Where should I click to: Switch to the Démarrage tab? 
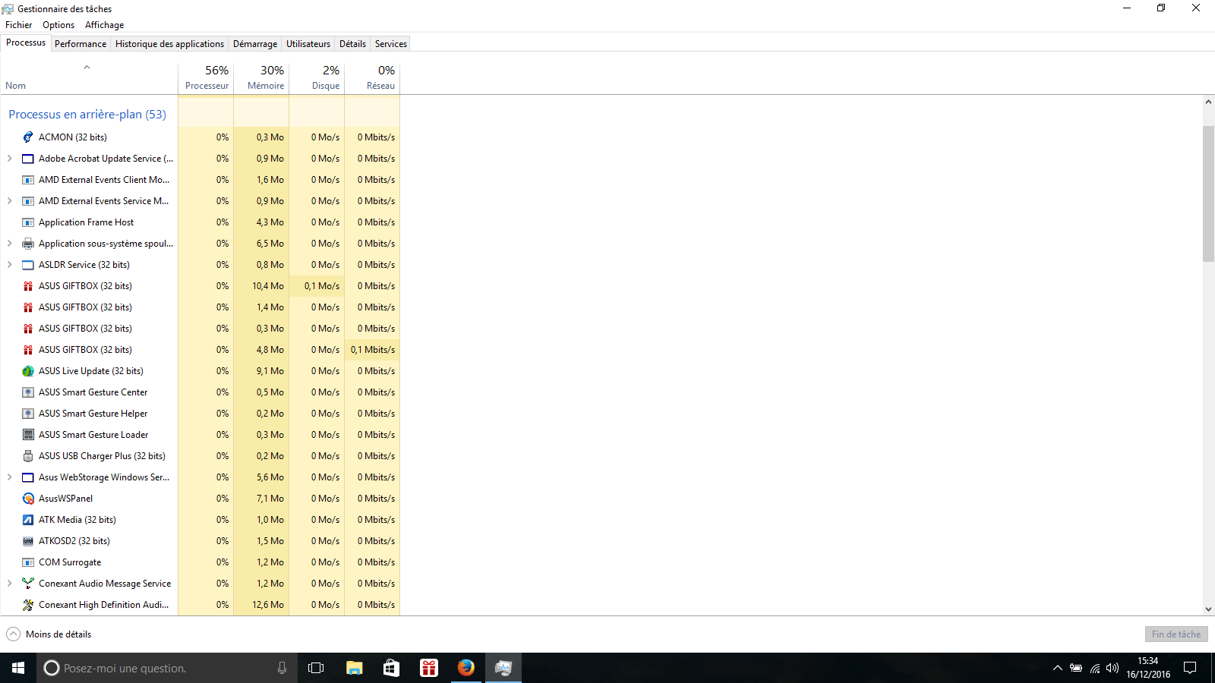click(x=255, y=44)
